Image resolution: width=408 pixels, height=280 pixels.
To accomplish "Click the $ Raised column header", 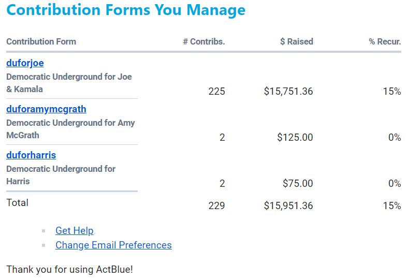I will [x=296, y=42].
